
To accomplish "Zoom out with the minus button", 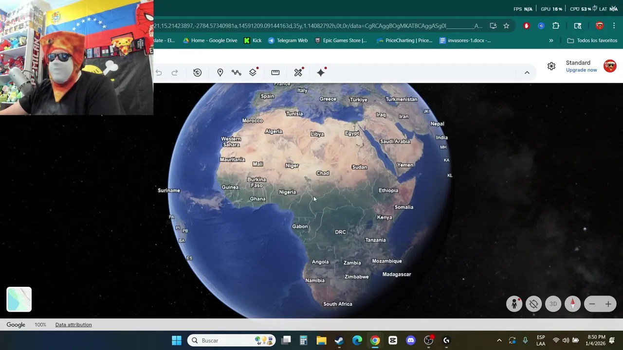I will (592, 304).
